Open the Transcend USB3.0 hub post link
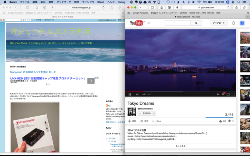The width and height of the screenshot is (250, 156). coord(33,72)
